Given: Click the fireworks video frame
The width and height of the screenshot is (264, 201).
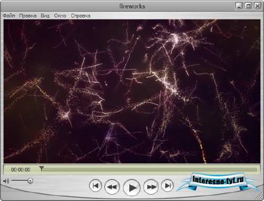Looking at the screenshot, I should (132, 91).
